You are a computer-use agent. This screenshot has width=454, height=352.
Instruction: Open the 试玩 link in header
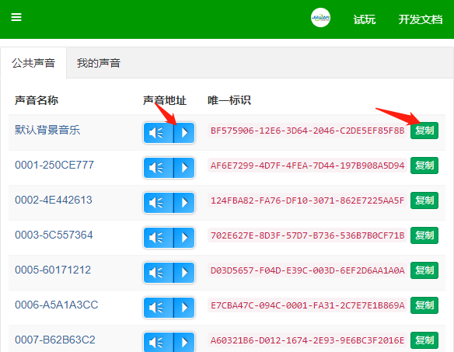[365, 19]
